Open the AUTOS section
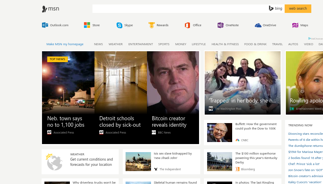Image resolution: width=323 pixels, height=184 pixels. [x=293, y=44]
